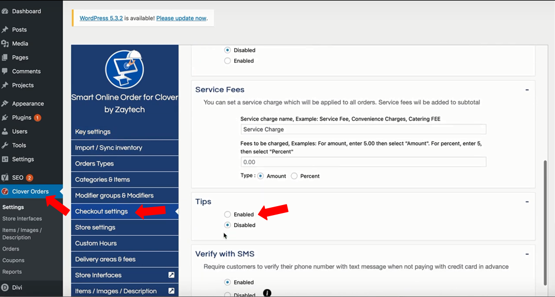
Task: Click the info icon in Verify with SMS
Action: 267,293
